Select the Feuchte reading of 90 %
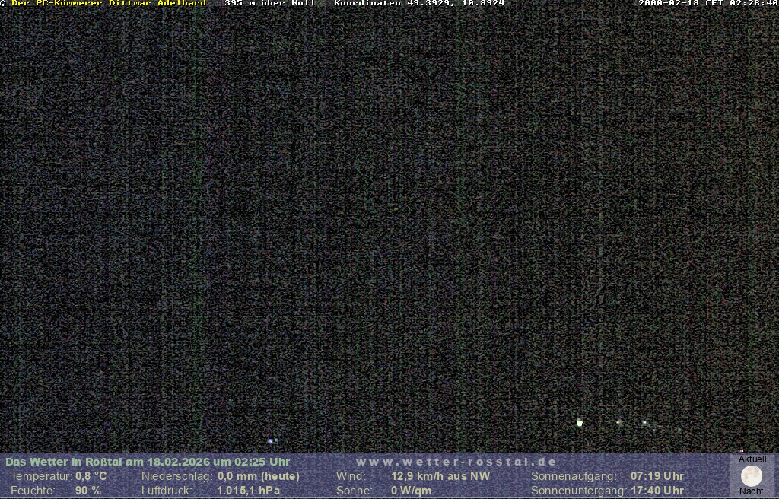779x499 pixels. click(88, 491)
